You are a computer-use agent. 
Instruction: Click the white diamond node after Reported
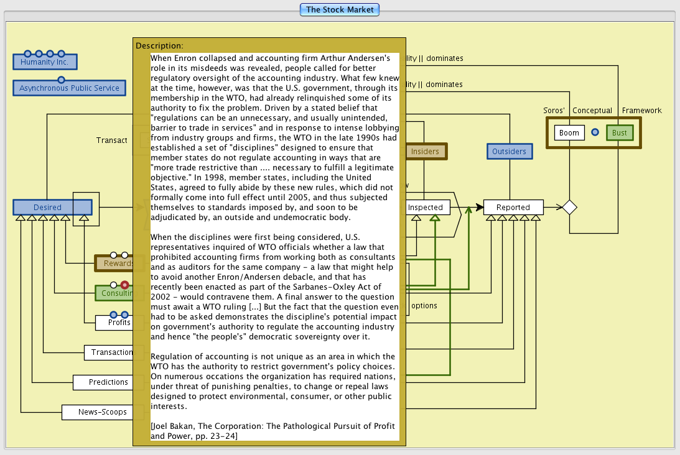click(x=569, y=208)
